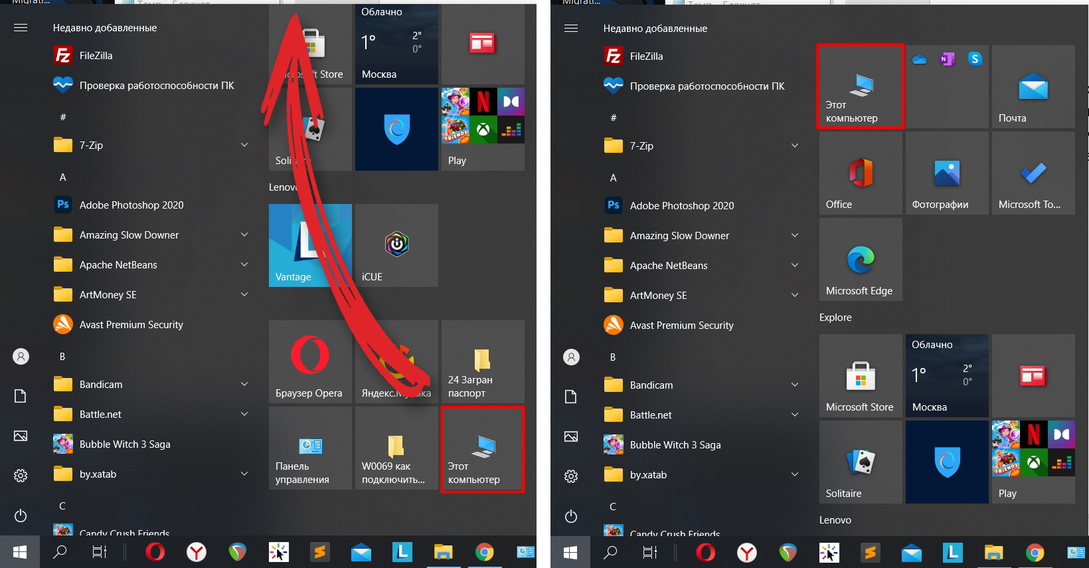Open the Microsoft Store tile in the right Start menu
This screenshot has height=568, width=1089.
tap(861, 375)
